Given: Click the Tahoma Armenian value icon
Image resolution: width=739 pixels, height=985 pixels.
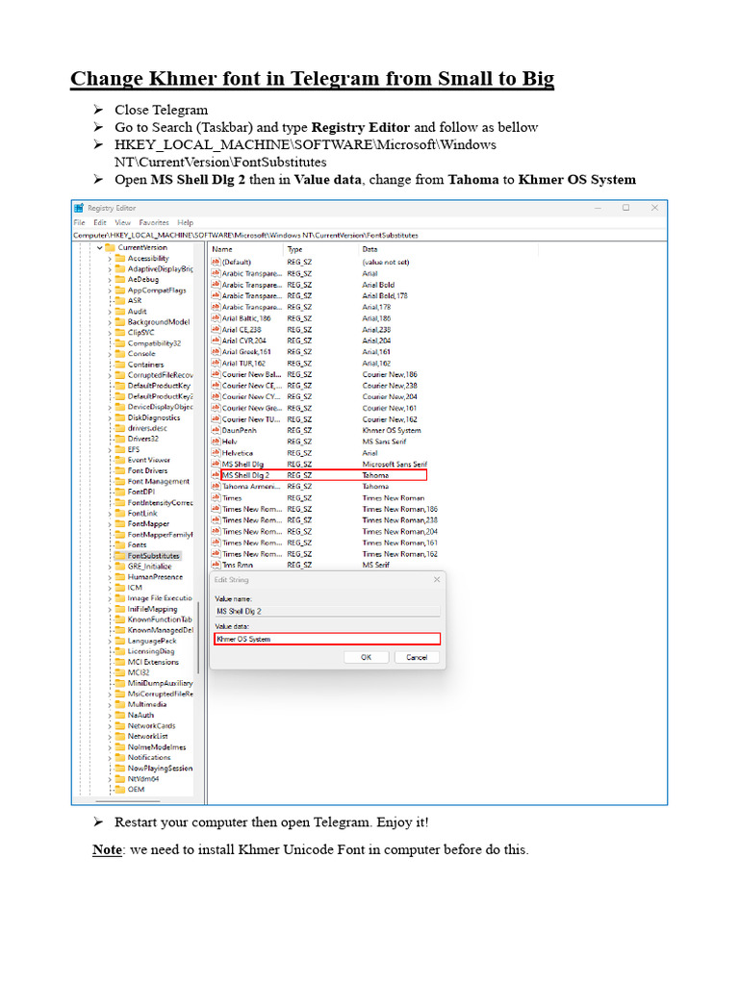Looking at the screenshot, I should [x=216, y=486].
